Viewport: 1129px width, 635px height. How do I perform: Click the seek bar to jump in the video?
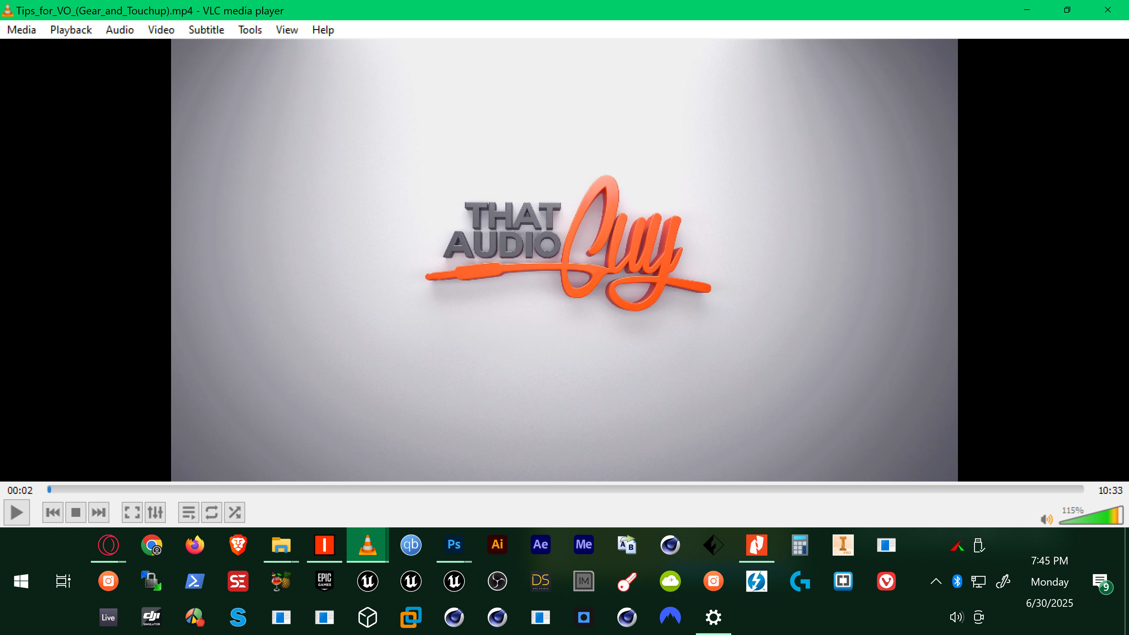point(565,489)
